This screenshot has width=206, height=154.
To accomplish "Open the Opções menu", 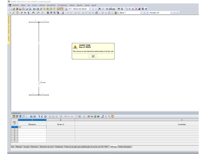I will (x=79, y=5).
